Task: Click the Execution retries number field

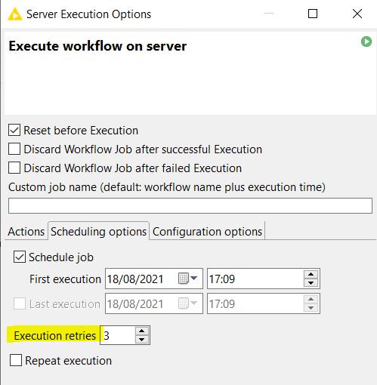Action: click(x=118, y=335)
